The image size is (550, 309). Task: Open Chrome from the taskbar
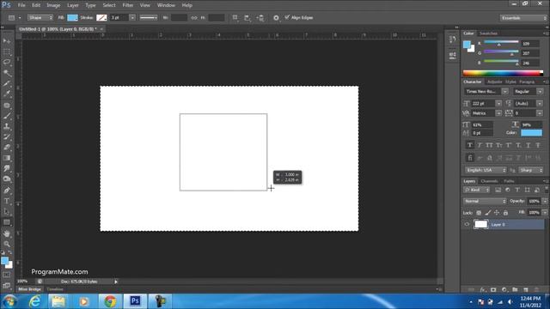[110, 301]
